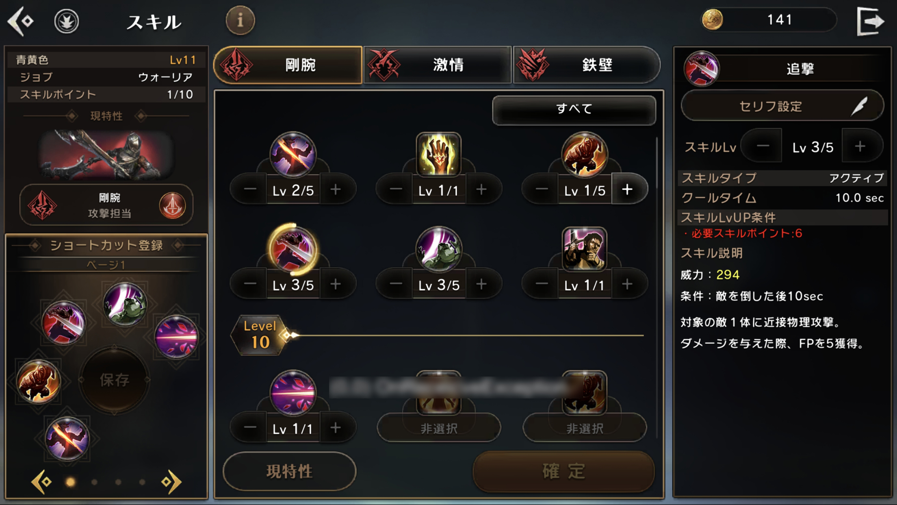Increase the Lv 1/5 skill with plus

tap(627, 189)
